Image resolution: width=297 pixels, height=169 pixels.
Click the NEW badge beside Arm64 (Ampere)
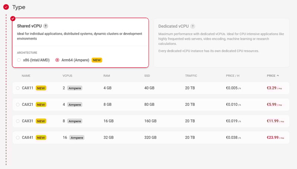tap(97, 60)
